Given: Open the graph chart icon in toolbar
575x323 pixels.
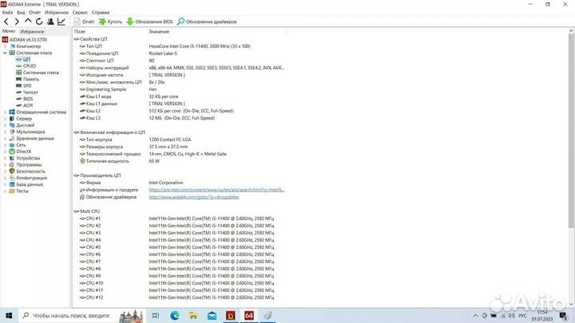Looking at the screenshot, I should coord(61,22).
